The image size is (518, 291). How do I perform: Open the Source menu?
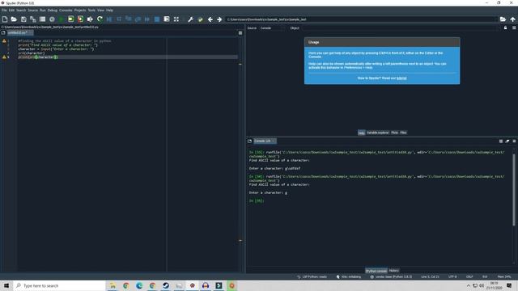[x=32, y=11]
